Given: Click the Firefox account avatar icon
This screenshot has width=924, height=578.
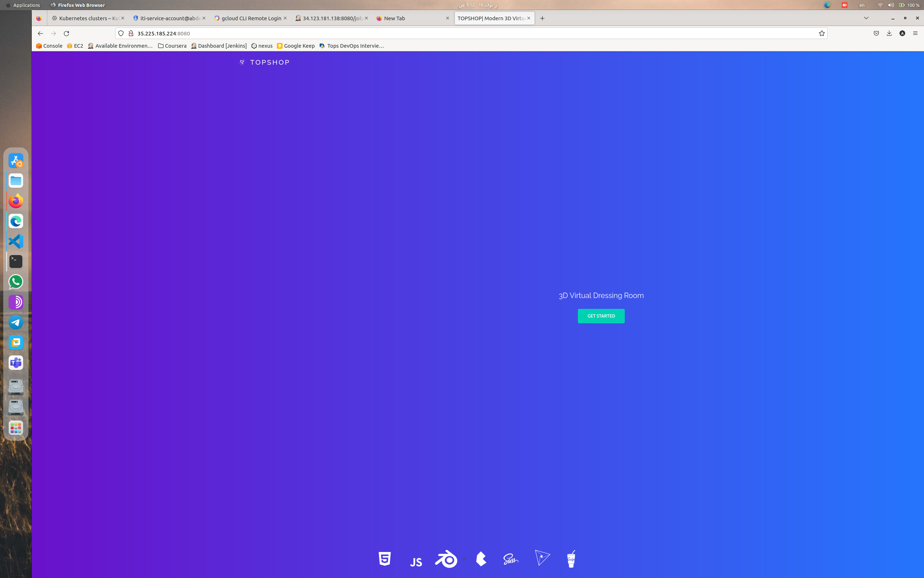Looking at the screenshot, I should click(902, 33).
